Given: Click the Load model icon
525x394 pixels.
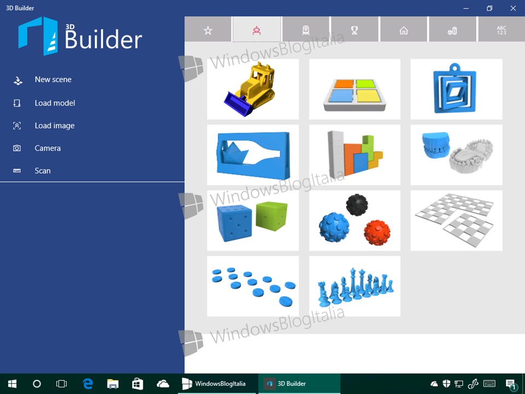Looking at the screenshot, I should click(17, 103).
